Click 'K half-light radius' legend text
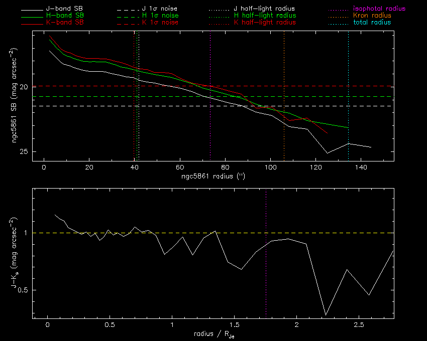 click(x=265, y=23)
